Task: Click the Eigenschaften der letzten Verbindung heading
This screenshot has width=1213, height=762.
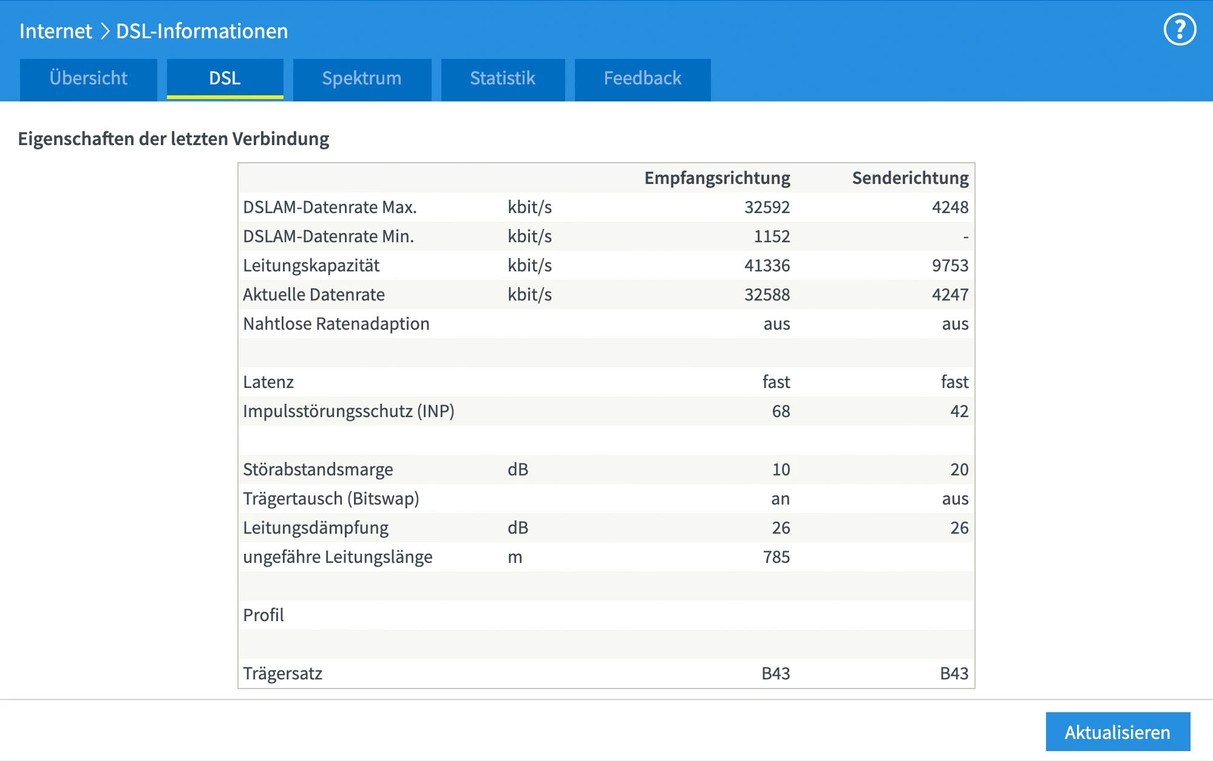Action: tap(174, 138)
